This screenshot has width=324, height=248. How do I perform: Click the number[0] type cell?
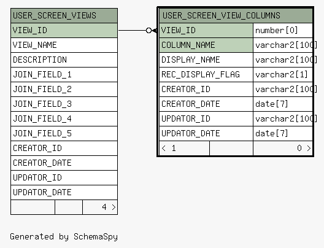click(x=283, y=30)
